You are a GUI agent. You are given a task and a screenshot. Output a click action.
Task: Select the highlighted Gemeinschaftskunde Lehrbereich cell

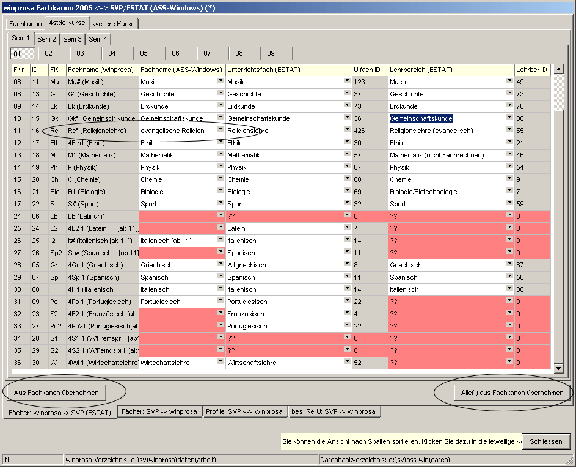click(421, 118)
